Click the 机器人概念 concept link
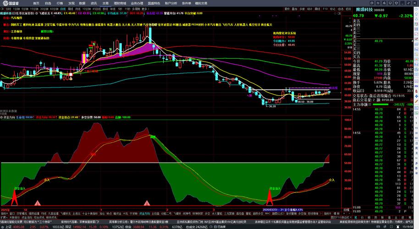This screenshot has width=419, height=229. coord(114,25)
